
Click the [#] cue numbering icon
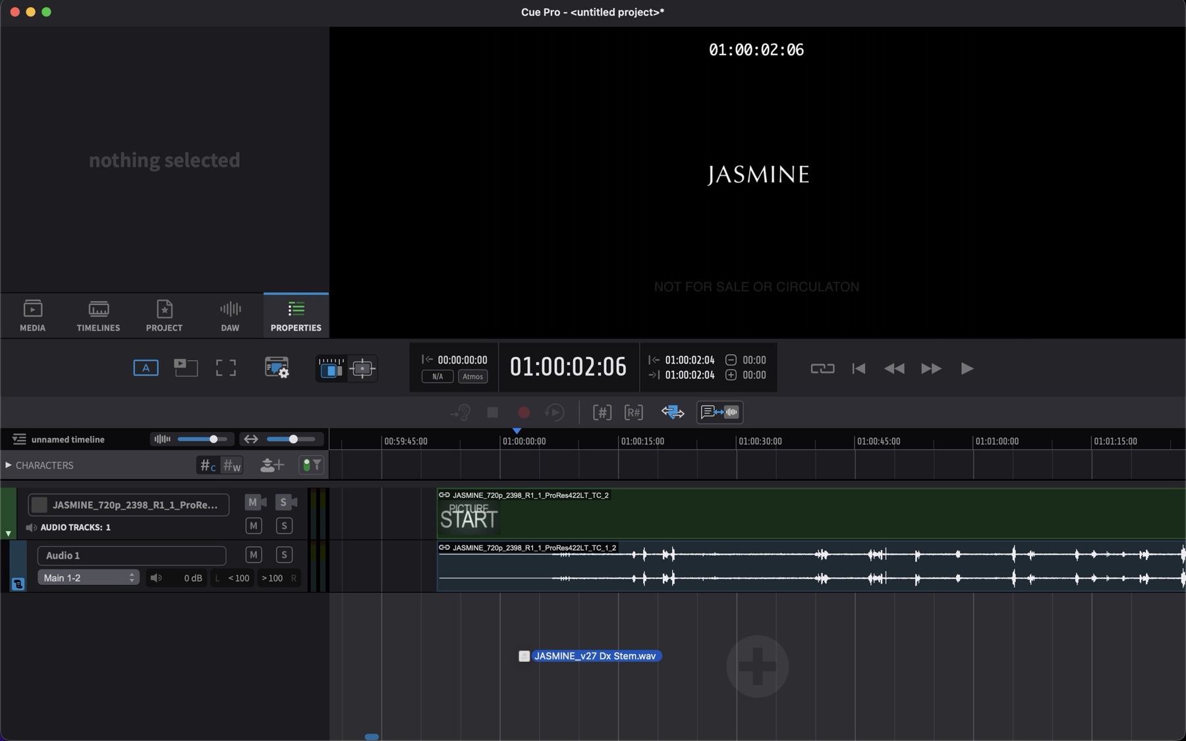(x=602, y=412)
